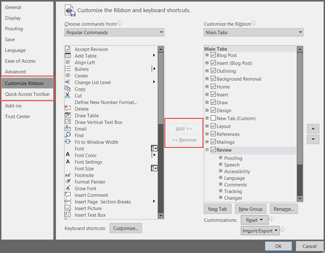Uncheck the Blog Post tab checkbox
The image size is (325, 253).
click(213, 55)
